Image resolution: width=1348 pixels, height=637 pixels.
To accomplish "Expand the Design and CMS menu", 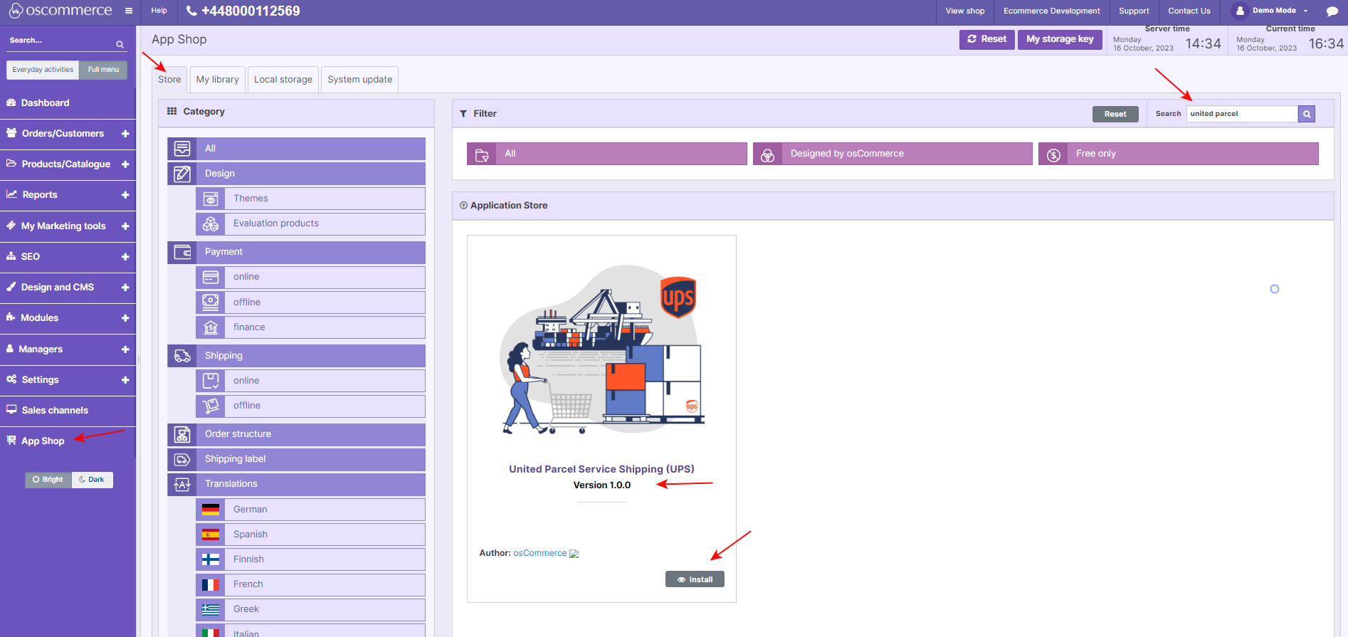I will click(x=125, y=288).
